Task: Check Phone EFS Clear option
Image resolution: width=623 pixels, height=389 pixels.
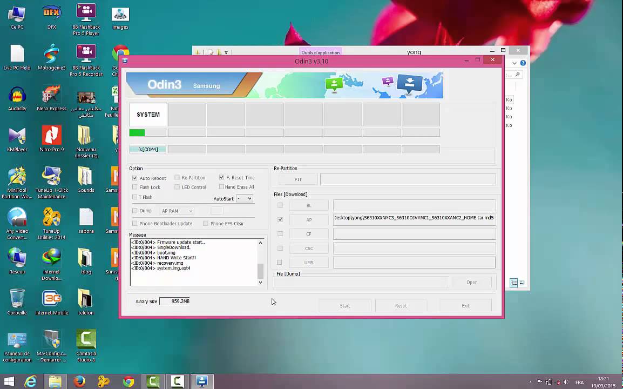Action: click(205, 224)
